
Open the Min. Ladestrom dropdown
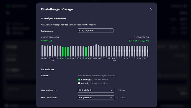click(96, 98)
